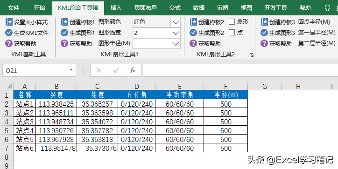Switch to the 数据 tab
This screenshot has height=169, width=338.
pos(199,8)
